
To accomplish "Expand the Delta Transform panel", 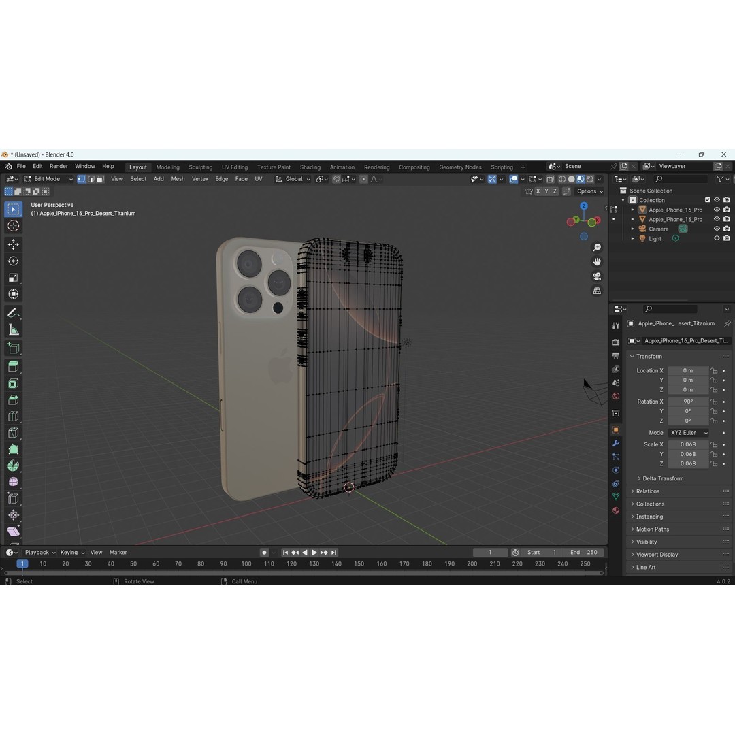I will click(663, 478).
